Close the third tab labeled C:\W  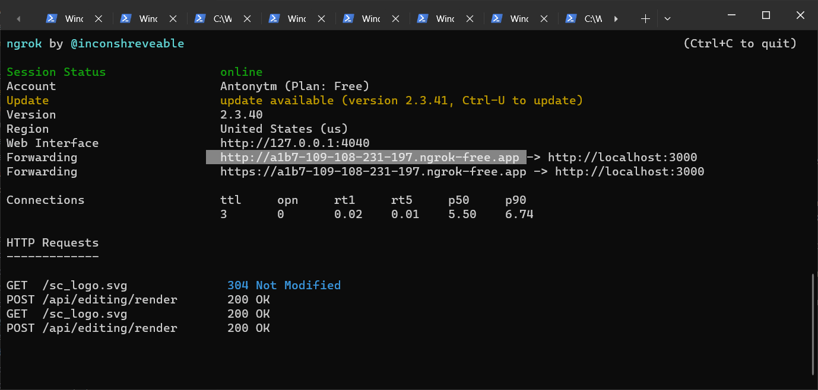247,19
